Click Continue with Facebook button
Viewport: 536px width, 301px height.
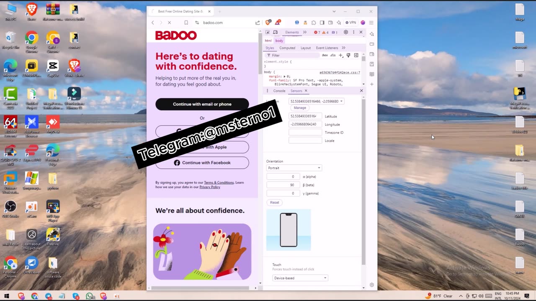[202, 163]
